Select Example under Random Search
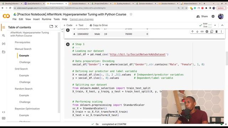 [24, 96]
